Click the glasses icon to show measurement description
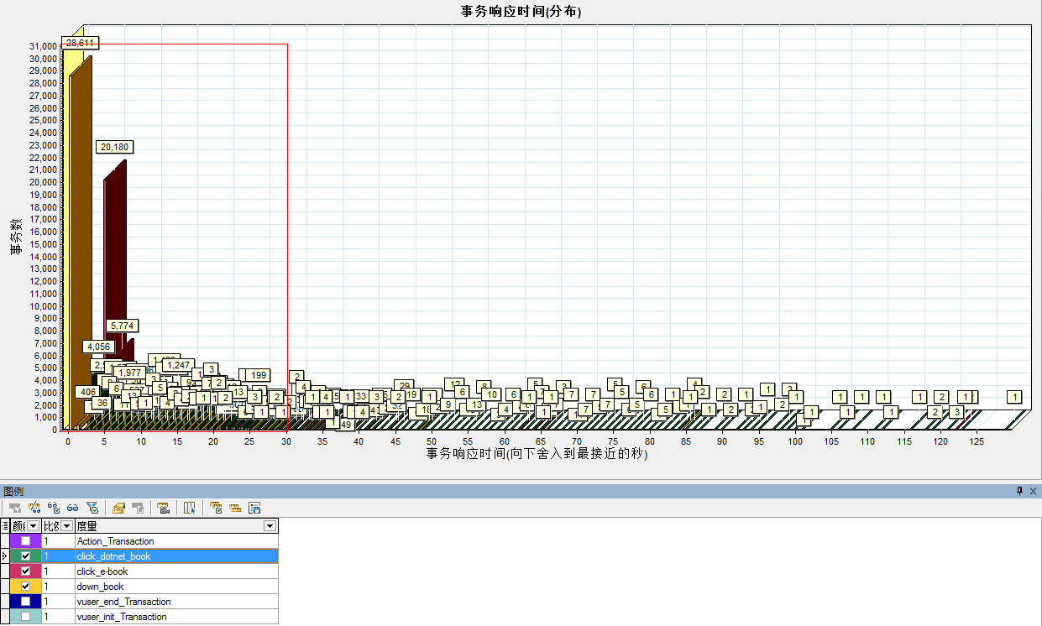Screen dimensions: 1042x626 (x=73, y=507)
